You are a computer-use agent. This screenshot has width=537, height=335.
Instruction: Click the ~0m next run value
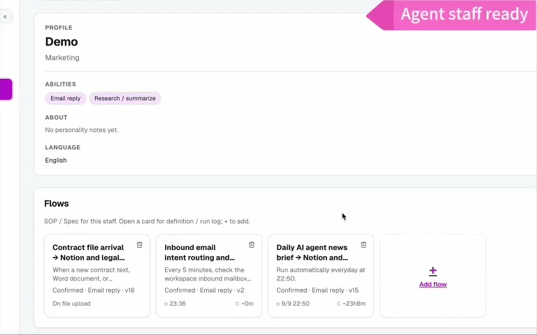point(248,304)
